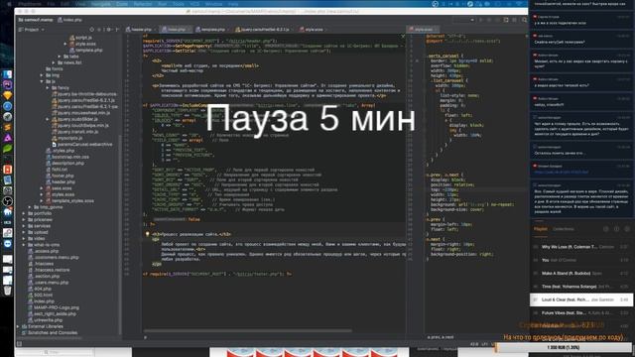Close the editor search bar with X
The image size is (635, 357).
403,37
